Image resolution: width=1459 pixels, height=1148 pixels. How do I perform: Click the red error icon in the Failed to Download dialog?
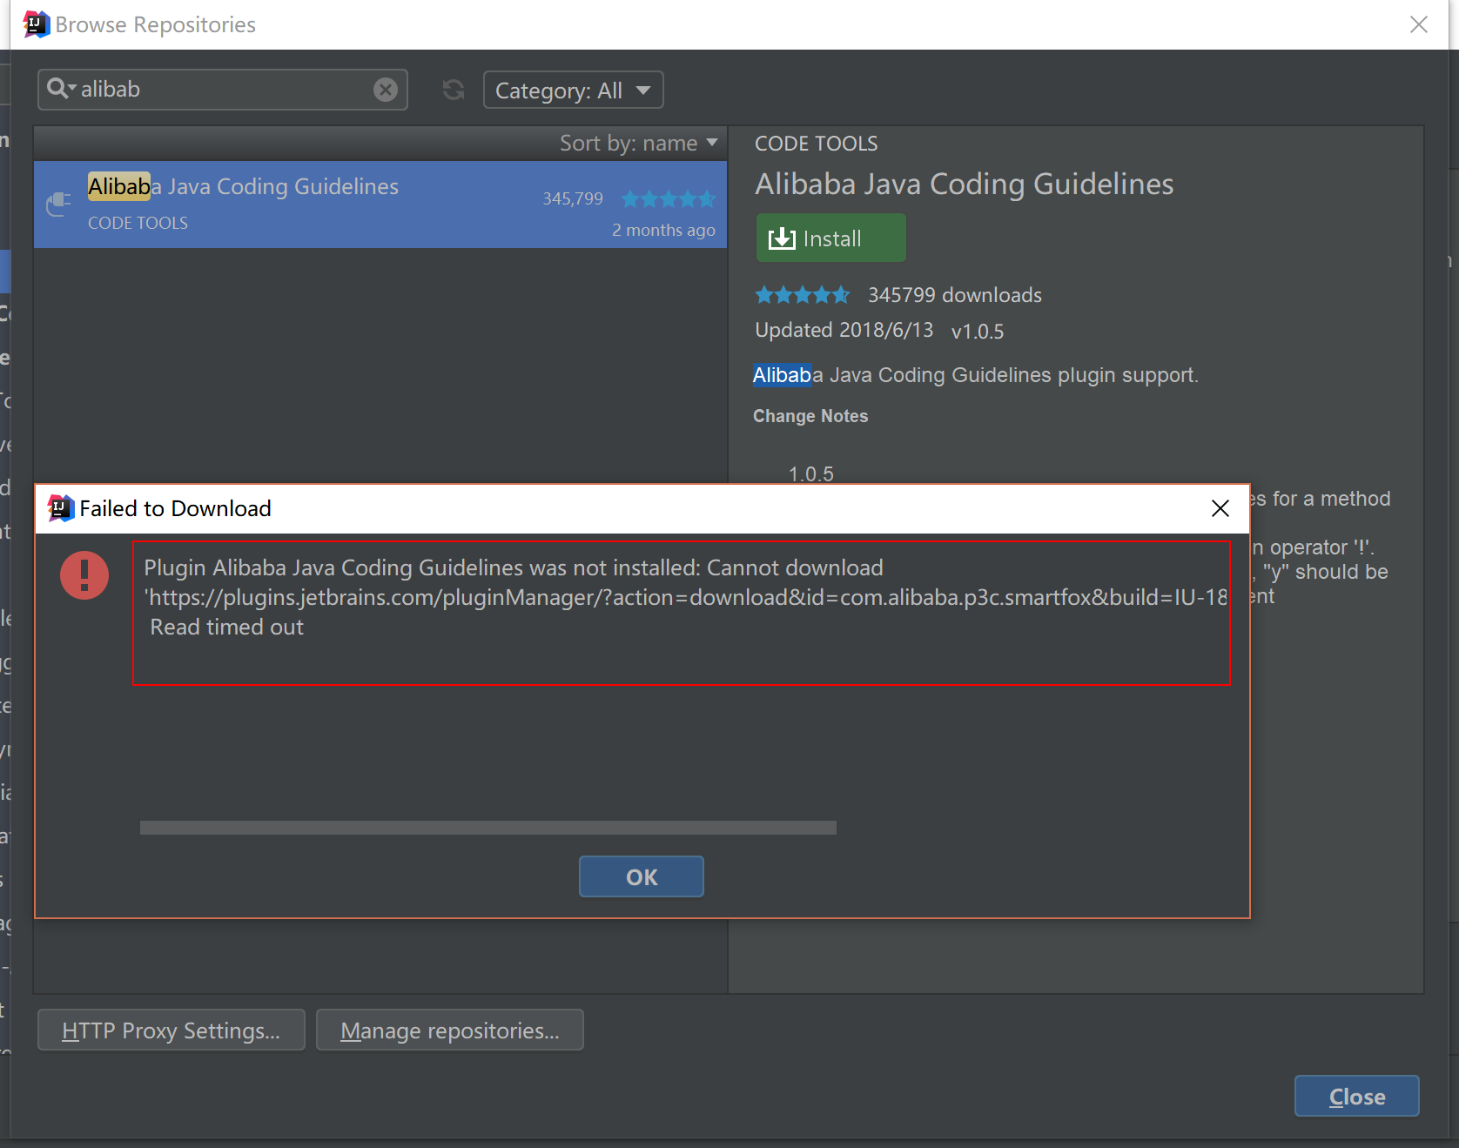coord(84,575)
